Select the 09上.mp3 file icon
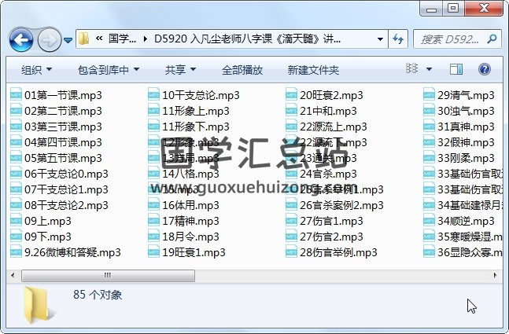This screenshot has width=509, height=334. pos(16,221)
